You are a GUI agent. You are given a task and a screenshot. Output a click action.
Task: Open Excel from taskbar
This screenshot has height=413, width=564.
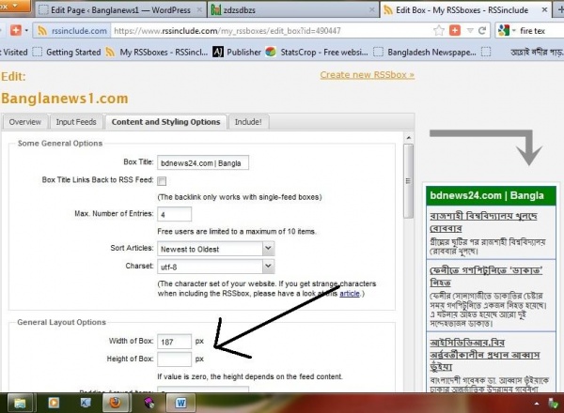click(86, 403)
